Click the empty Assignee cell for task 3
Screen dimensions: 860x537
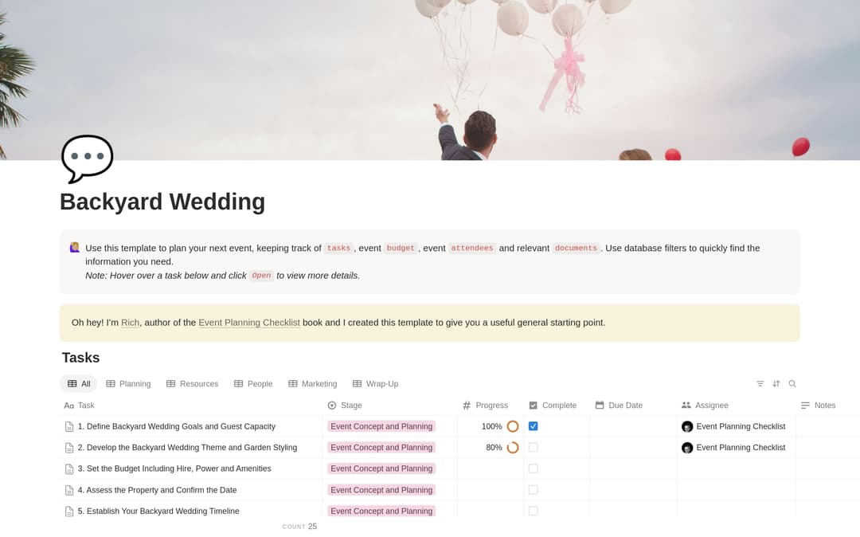click(736, 468)
